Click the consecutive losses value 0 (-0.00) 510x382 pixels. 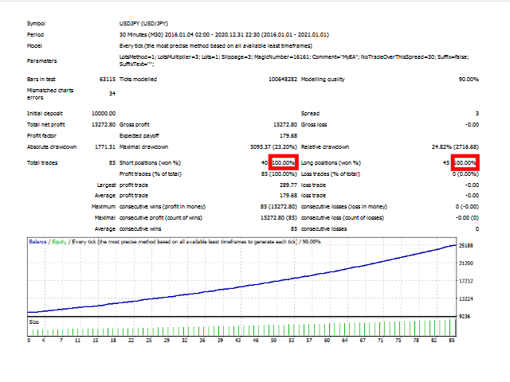point(467,207)
